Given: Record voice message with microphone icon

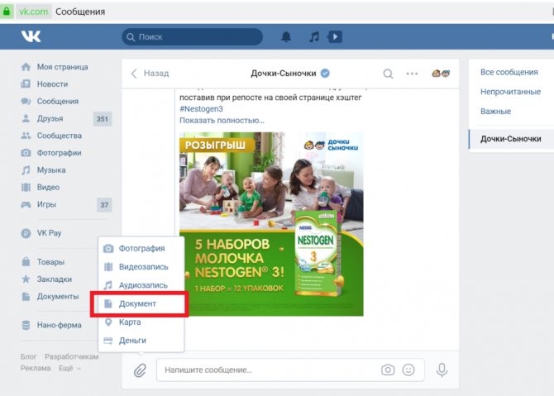Looking at the screenshot, I should pos(442,370).
